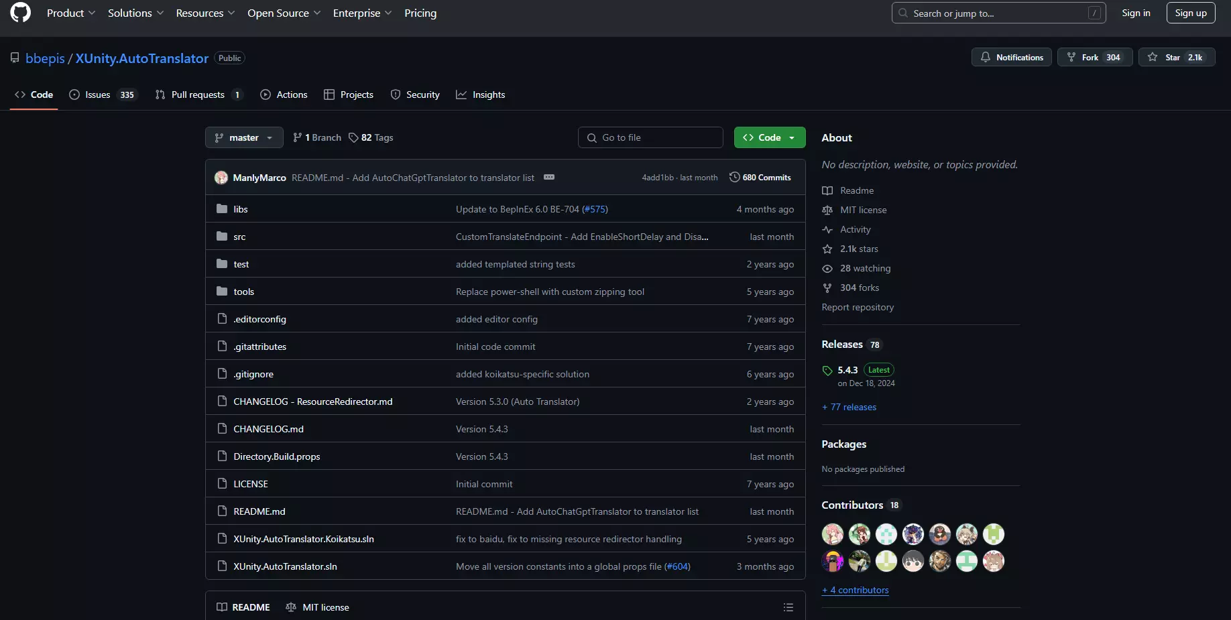
Task: Open the Projects tab
Action: click(x=349, y=95)
